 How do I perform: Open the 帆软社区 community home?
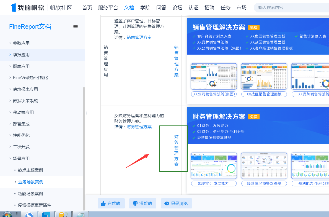point(61,8)
